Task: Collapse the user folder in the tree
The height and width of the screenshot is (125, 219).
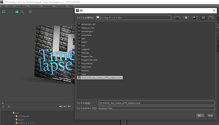Action: coord(12,113)
